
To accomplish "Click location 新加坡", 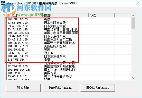I will click(x=49, y=53).
